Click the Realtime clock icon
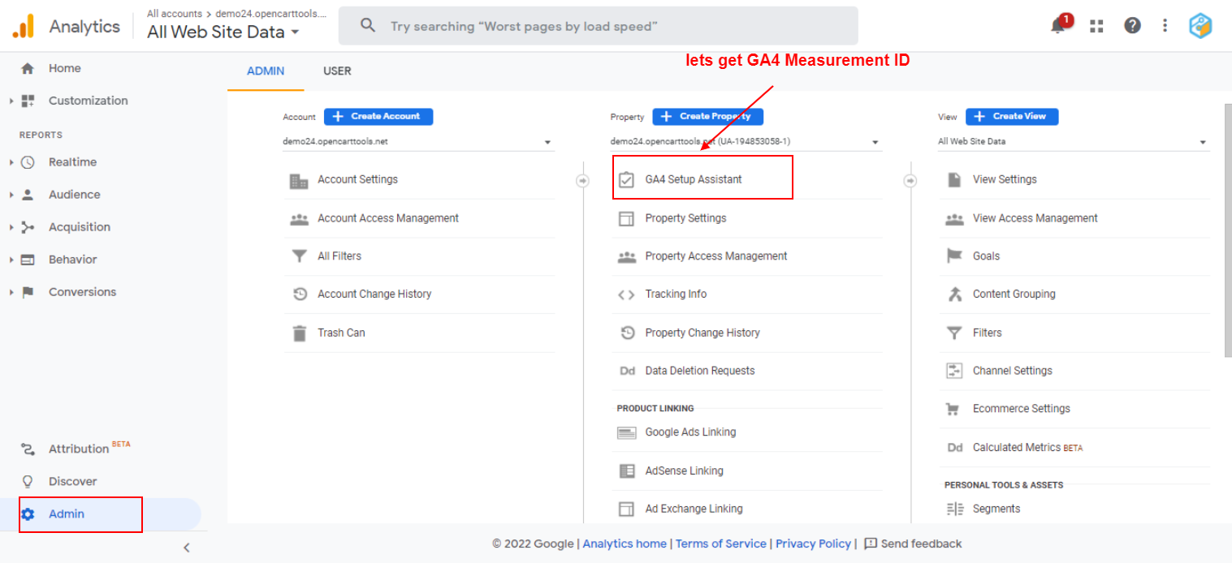 pyautogui.click(x=28, y=162)
